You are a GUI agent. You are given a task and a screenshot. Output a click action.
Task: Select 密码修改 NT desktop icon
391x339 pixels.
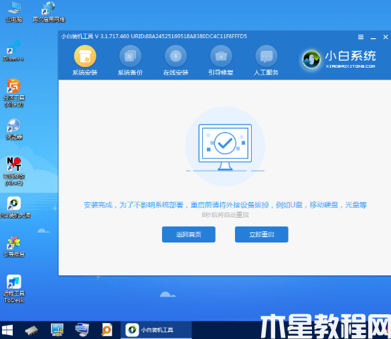tap(14, 172)
